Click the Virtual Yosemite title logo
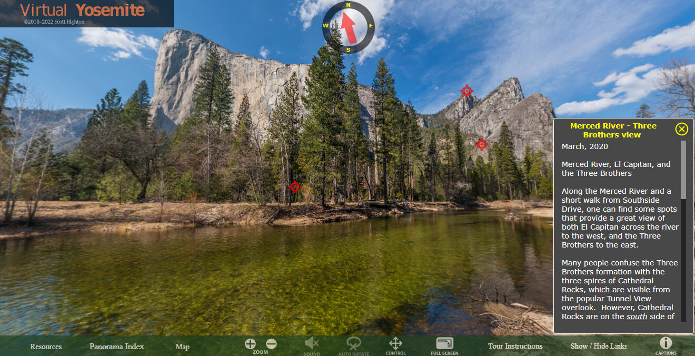 click(83, 11)
